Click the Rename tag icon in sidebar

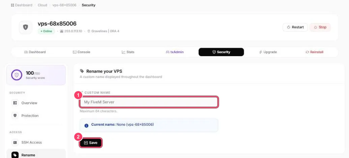coord(15,155)
